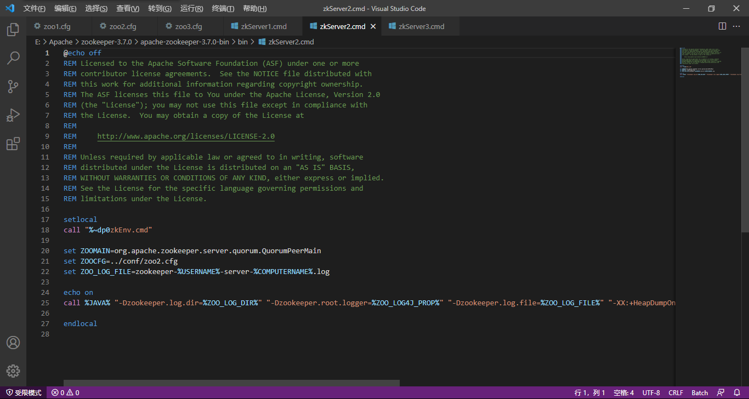The image size is (749, 399).
Task: Open the Search view icon
Action: pos(13,58)
